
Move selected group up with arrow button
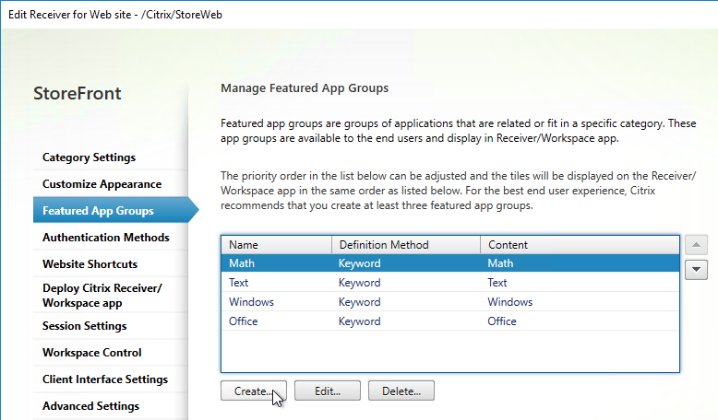point(696,245)
